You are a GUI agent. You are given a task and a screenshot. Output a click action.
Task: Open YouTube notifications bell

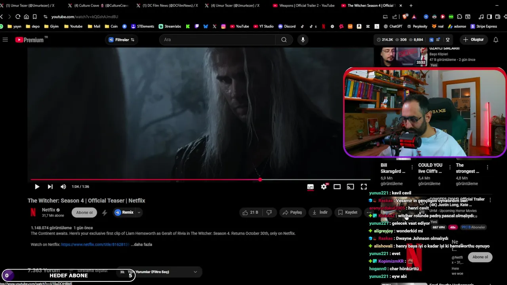pos(496,40)
